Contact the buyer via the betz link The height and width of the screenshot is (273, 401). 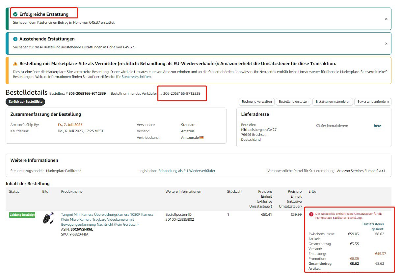point(377,126)
